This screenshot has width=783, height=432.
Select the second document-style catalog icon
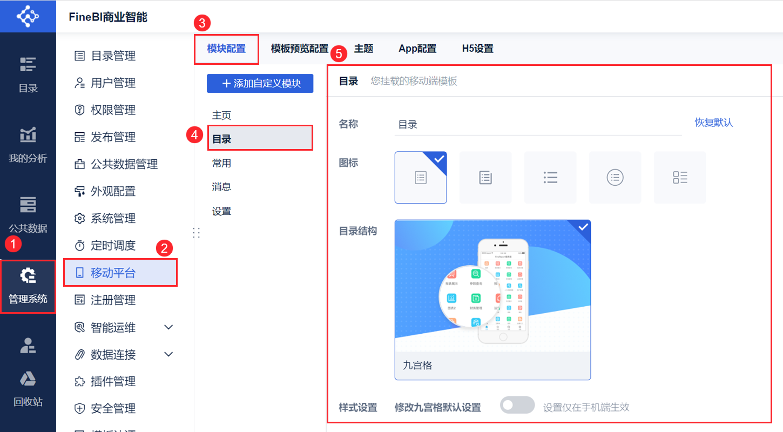(x=485, y=177)
